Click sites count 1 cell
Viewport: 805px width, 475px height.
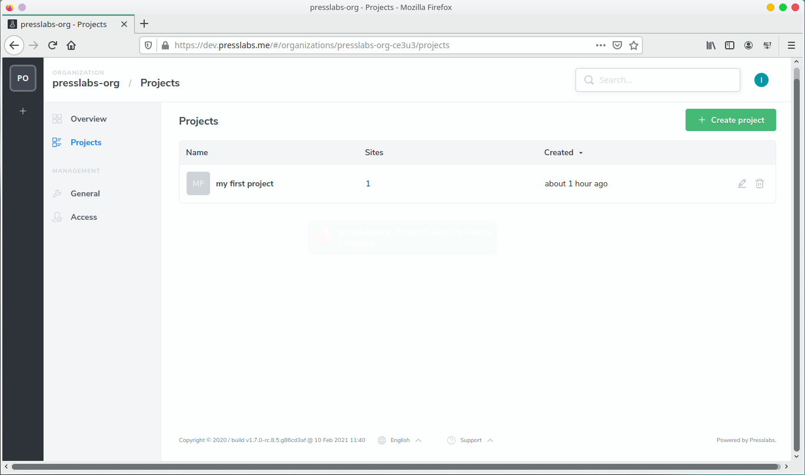pyautogui.click(x=368, y=183)
